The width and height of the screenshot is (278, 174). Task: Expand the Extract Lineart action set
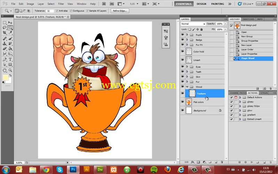(x=240, y=119)
